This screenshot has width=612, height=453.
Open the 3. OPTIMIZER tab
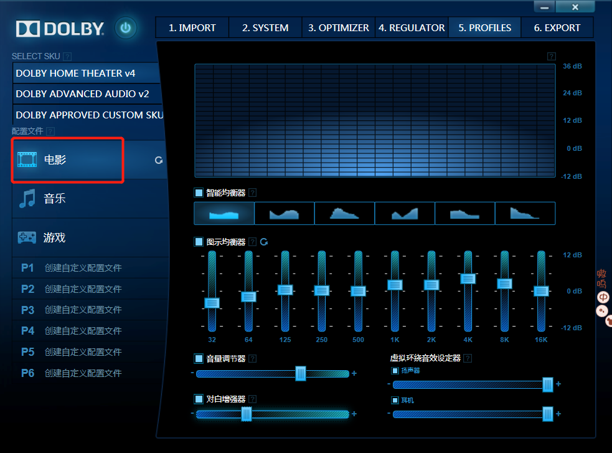339,27
